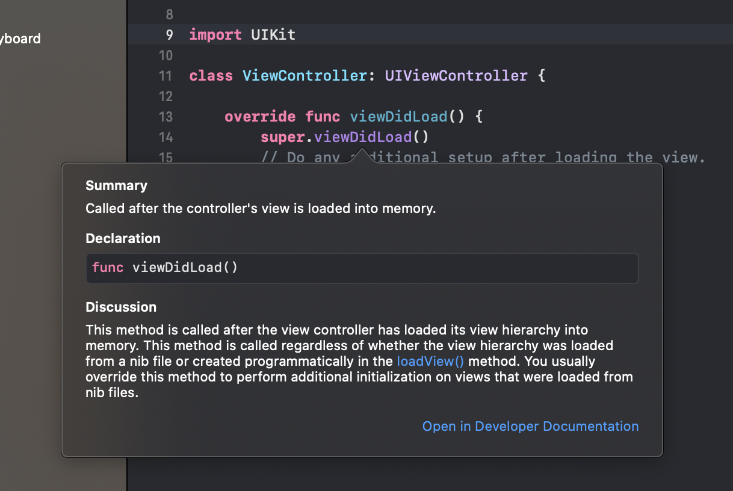This screenshot has width=733, height=491.
Task: Click the Declaration heading in the popover
Action: pyautogui.click(x=123, y=239)
